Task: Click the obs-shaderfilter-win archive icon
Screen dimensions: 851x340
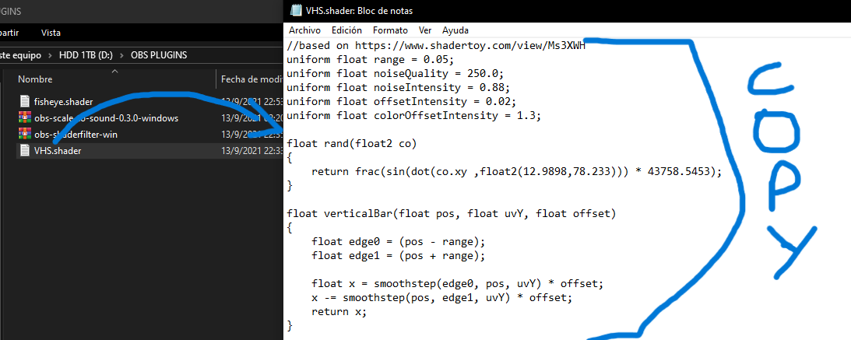Action: 25,134
